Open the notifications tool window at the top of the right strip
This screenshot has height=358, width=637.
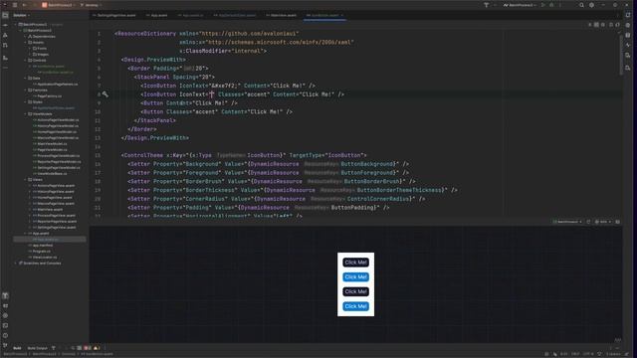coord(628,15)
